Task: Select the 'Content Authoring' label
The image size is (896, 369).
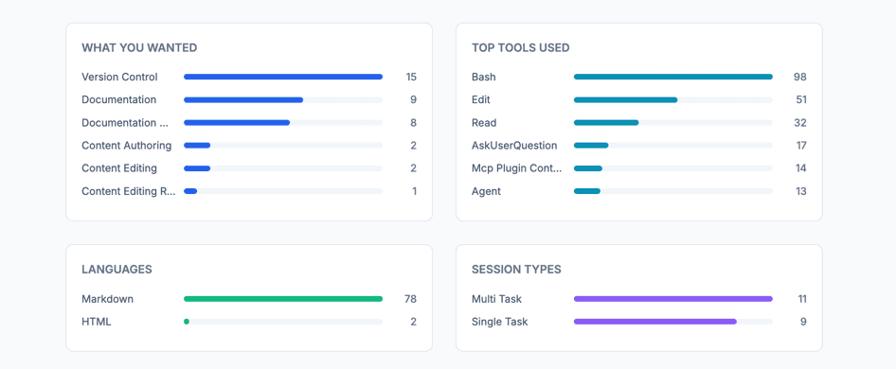Action: (126, 145)
